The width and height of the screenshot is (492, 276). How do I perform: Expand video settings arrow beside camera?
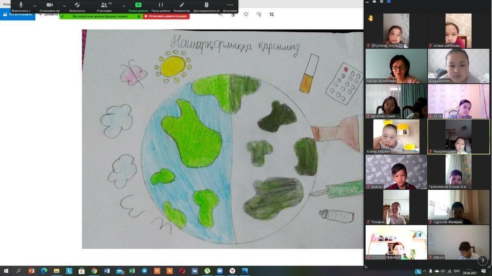tap(64, 6)
